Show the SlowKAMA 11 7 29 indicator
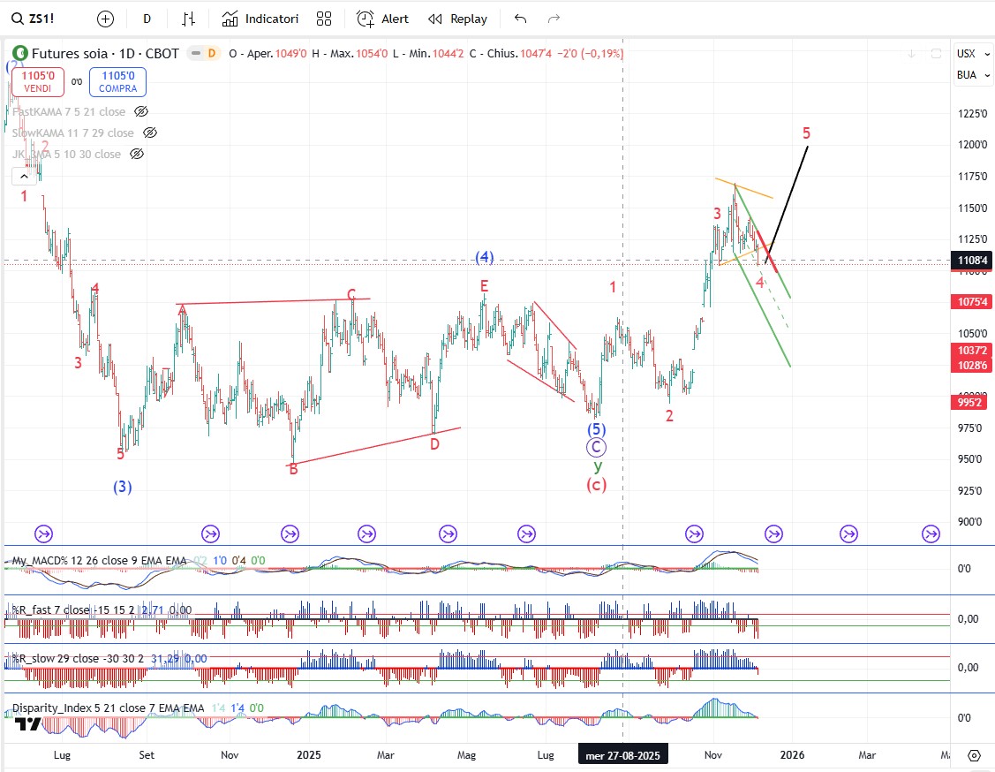The image size is (995, 772). click(x=150, y=133)
